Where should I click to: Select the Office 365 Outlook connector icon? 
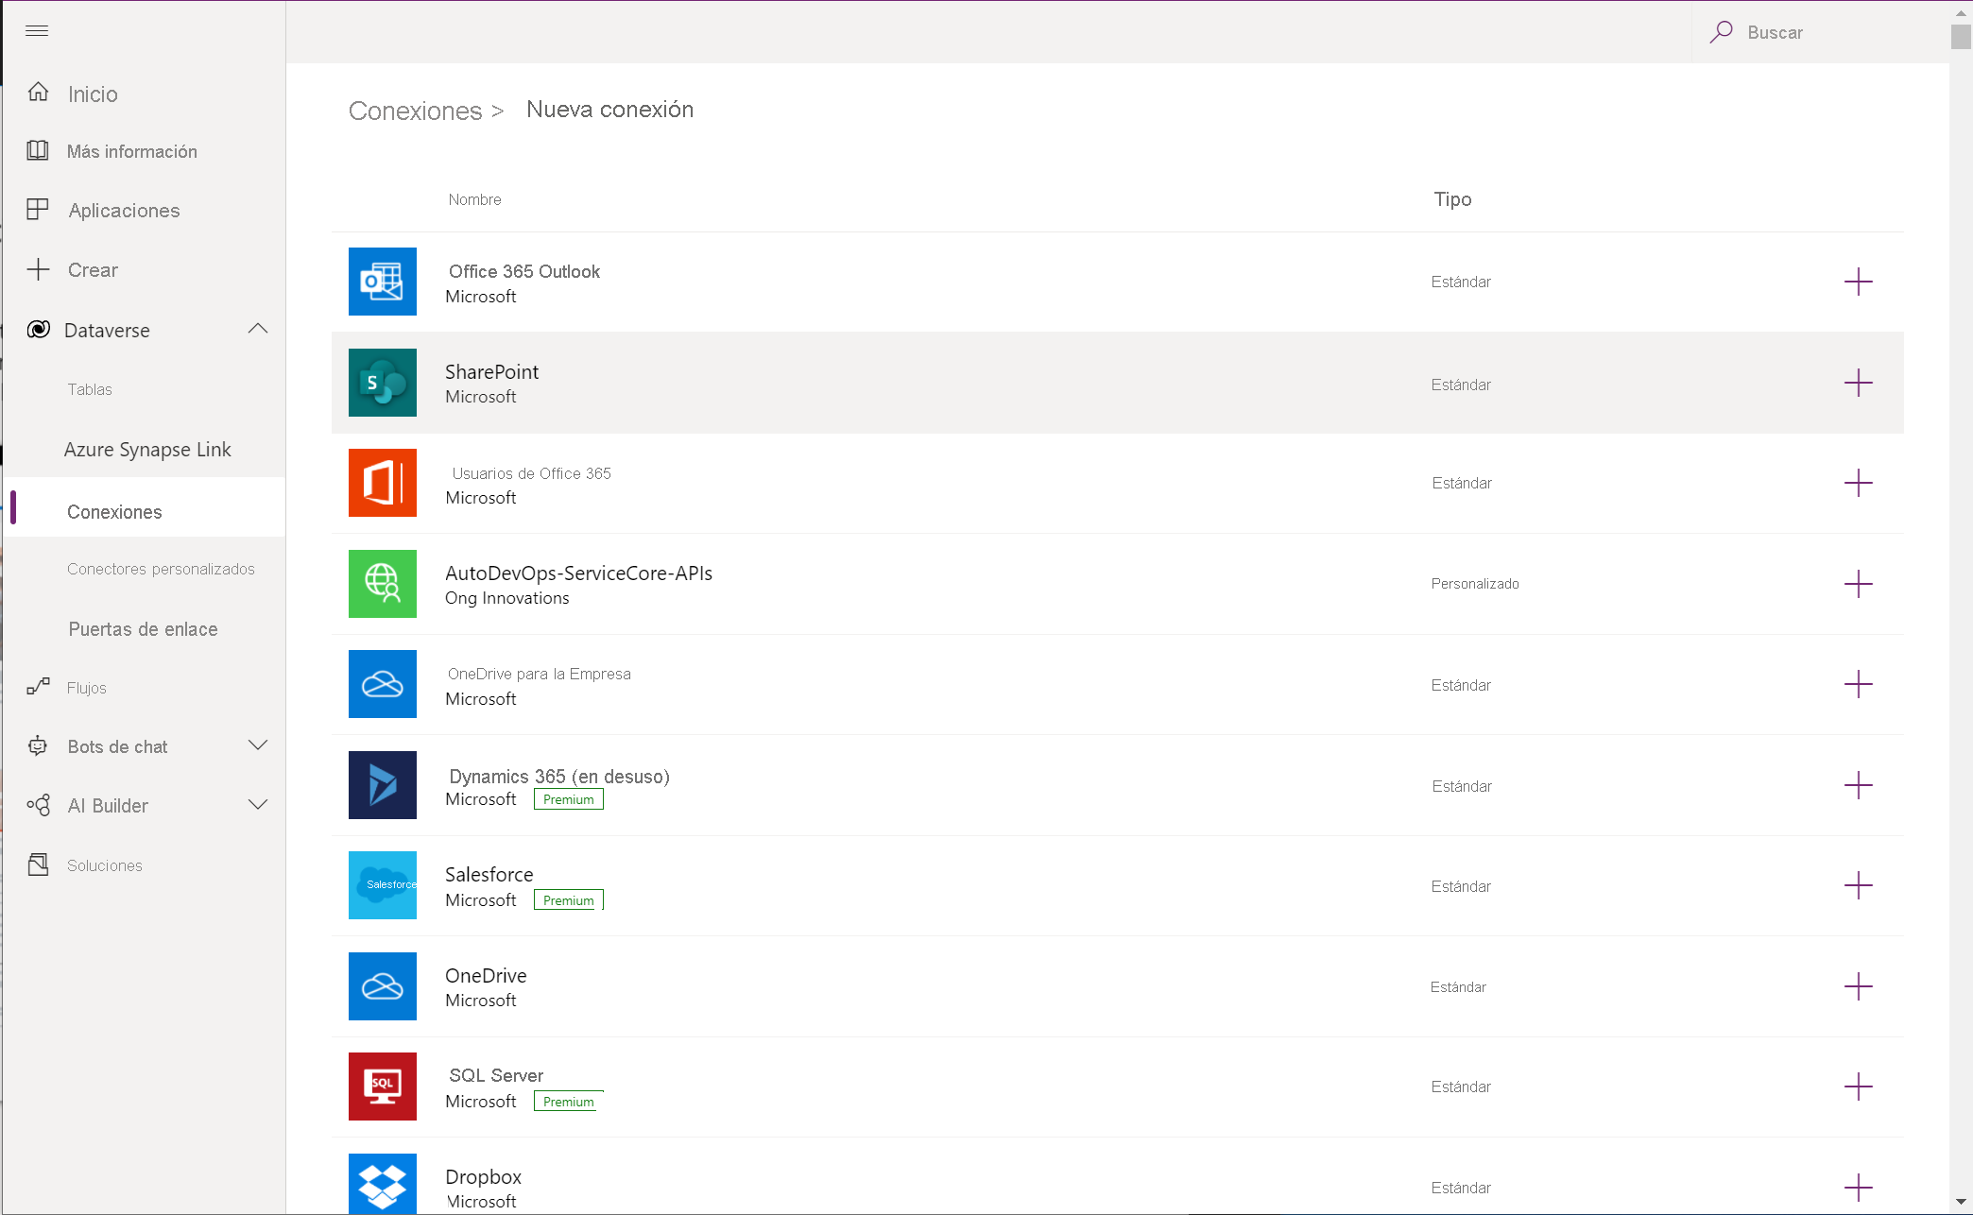click(382, 282)
